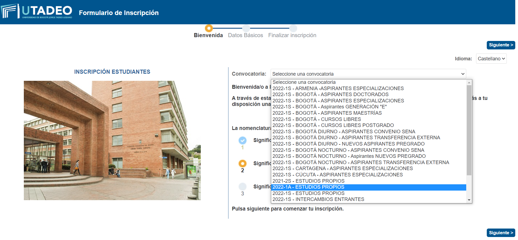The width and height of the screenshot is (518, 240).
Task: Click the bottom Siguiente button
Action: (500, 233)
